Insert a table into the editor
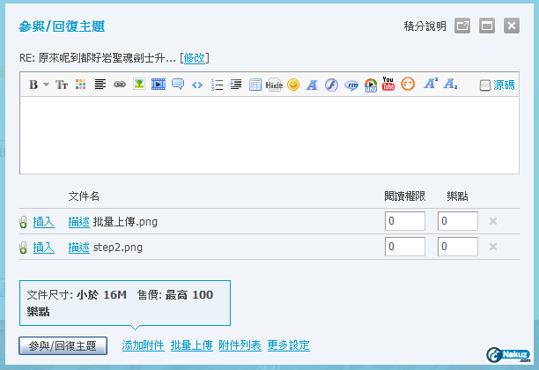Viewport: 539px width, 370px height. coord(255,85)
